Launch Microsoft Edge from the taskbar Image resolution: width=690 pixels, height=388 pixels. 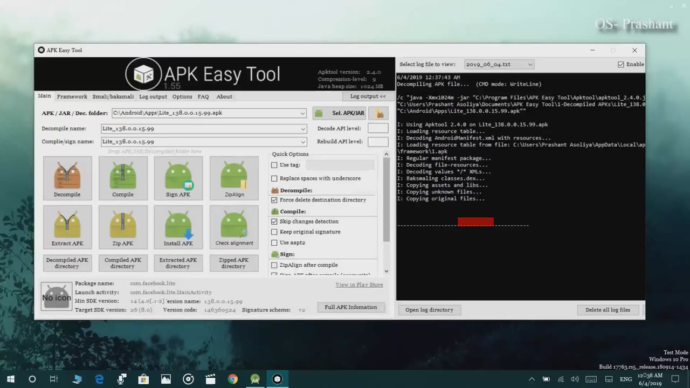99,379
